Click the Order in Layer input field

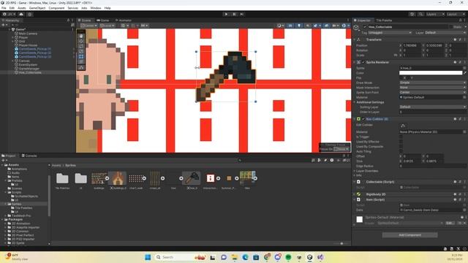click(x=432, y=112)
